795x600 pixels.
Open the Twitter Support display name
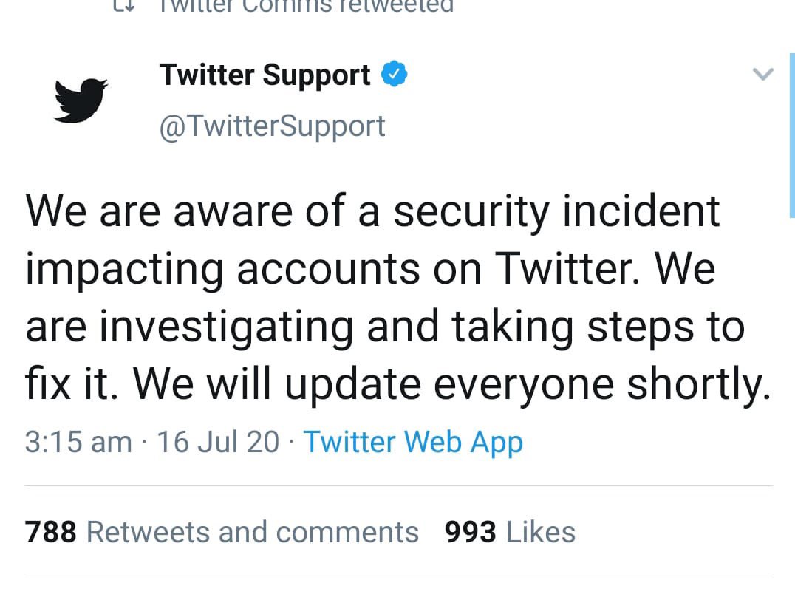[x=265, y=75]
